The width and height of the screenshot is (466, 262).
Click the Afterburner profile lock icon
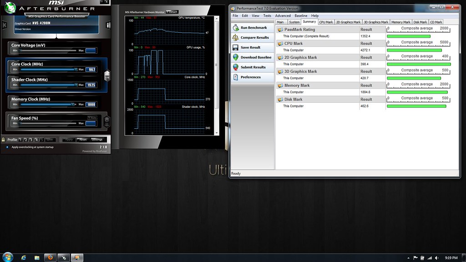point(3,140)
